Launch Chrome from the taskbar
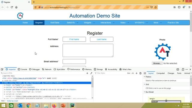Viewport: 192px width, 108px height. click(x=29, y=105)
